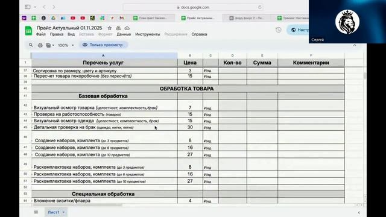
Task: Select the "Базовая обработка" cell
Action: 104,96
